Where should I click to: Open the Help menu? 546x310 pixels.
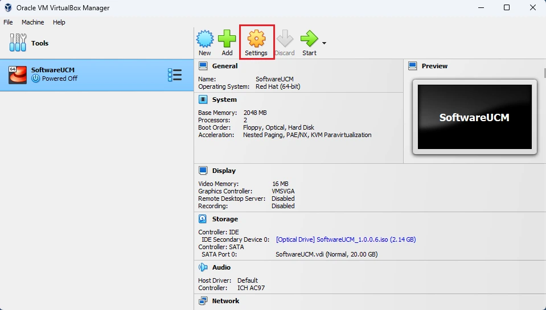(59, 22)
